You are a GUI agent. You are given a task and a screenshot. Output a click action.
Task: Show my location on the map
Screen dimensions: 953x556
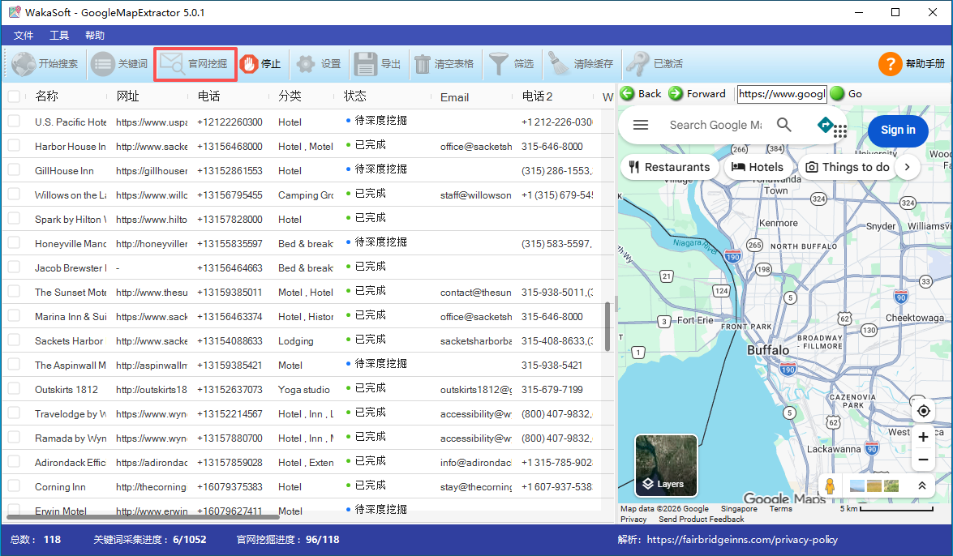923,411
